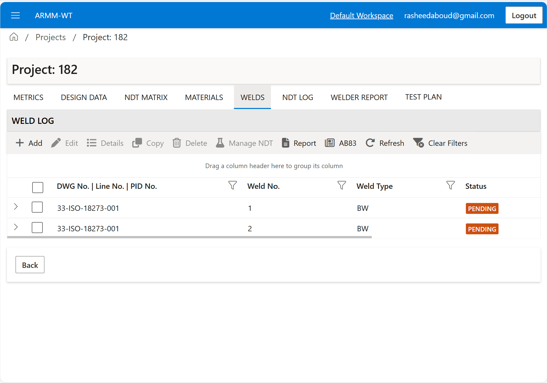Select the WELDS tab

click(252, 97)
